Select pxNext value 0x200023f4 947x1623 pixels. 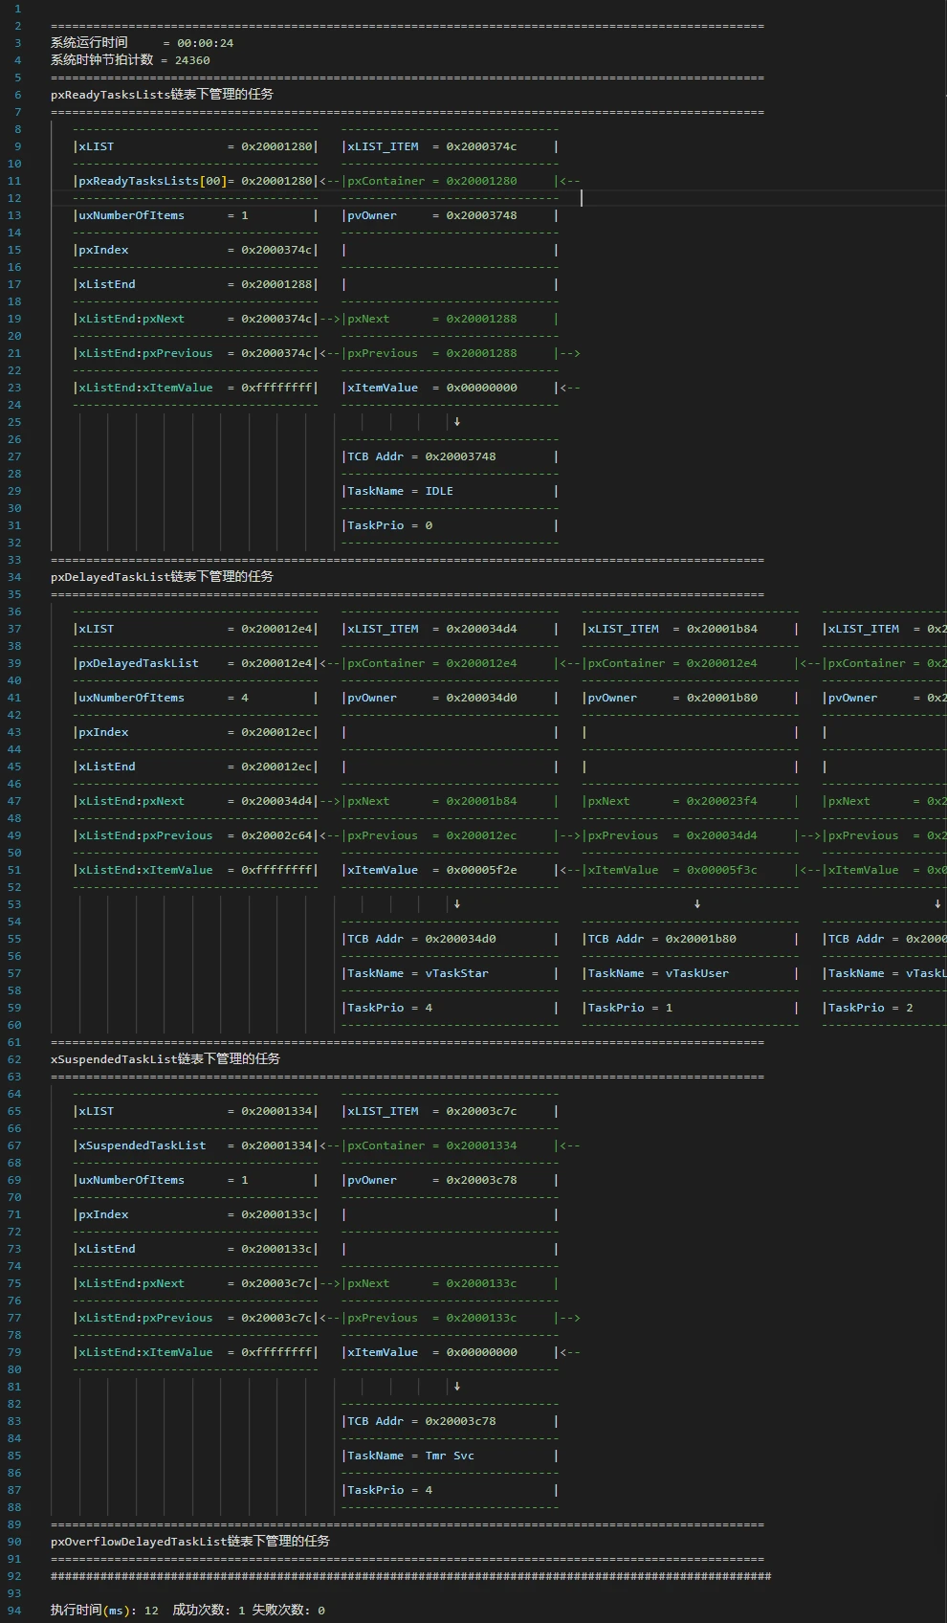722,801
